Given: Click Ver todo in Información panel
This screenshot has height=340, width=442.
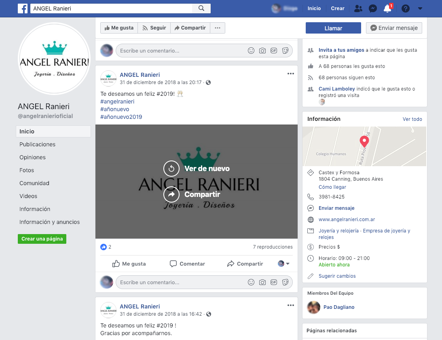Looking at the screenshot, I should (412, 119).
